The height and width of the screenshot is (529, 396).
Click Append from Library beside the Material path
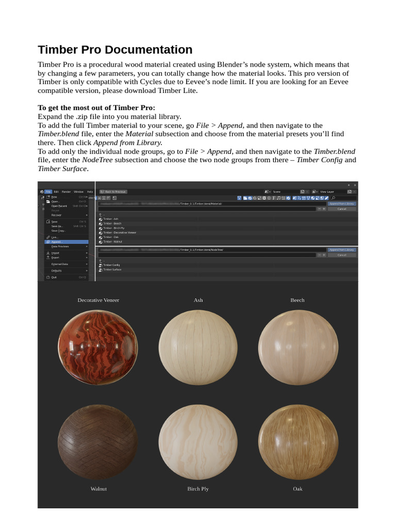point(342,204)
